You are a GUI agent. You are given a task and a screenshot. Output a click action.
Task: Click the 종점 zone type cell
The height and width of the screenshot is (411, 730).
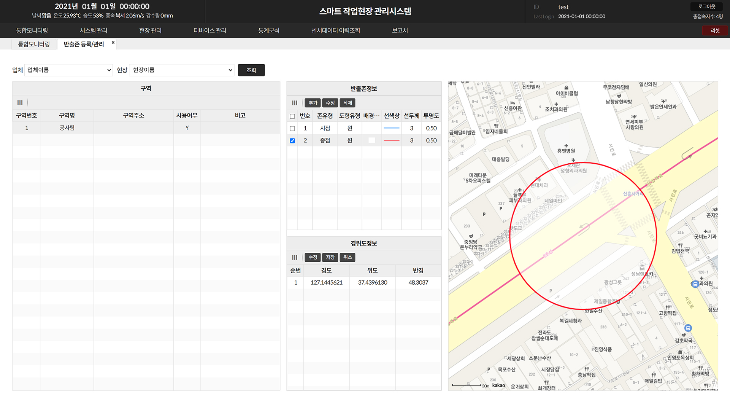pyautogui.click(x=325, y=140)
